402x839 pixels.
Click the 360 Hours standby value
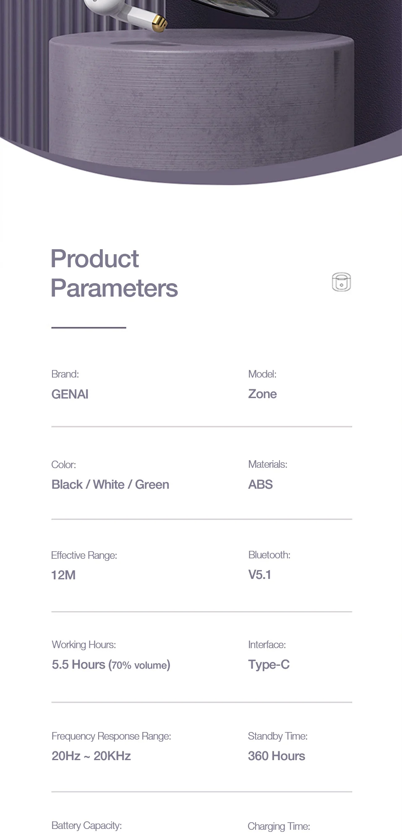[x=277, y=756]
